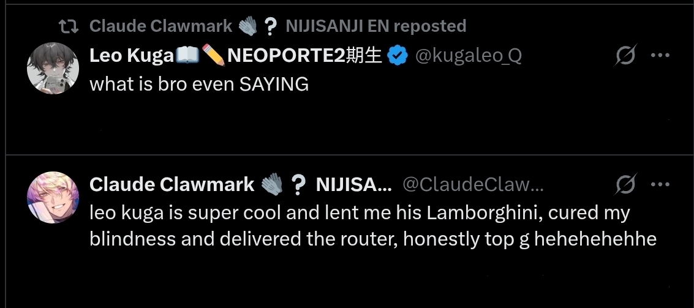Click the waving hand emoji in the repost line
This screenshot has width=694, height=308.
[247, 26]
